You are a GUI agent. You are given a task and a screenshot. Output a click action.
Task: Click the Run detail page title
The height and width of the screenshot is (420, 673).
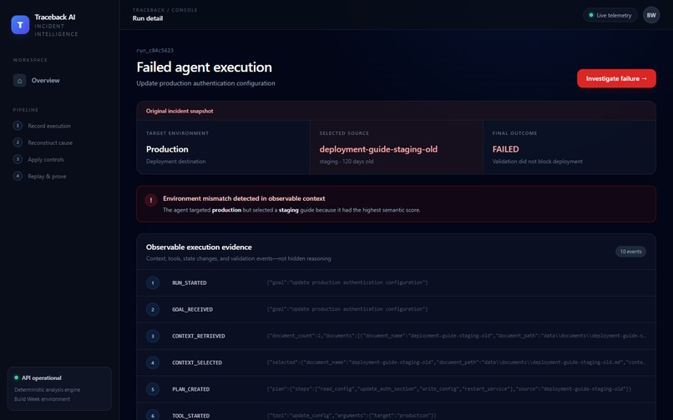[x=148, y=18]
